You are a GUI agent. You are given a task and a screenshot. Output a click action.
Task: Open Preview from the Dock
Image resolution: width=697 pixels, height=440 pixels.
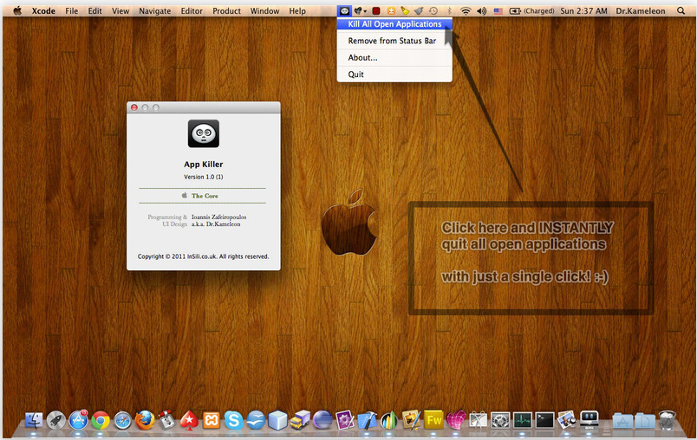point(567,420)
